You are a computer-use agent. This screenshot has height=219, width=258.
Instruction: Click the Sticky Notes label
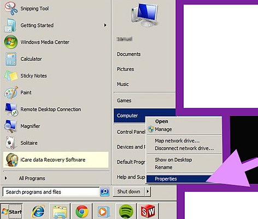click(33, 76)
